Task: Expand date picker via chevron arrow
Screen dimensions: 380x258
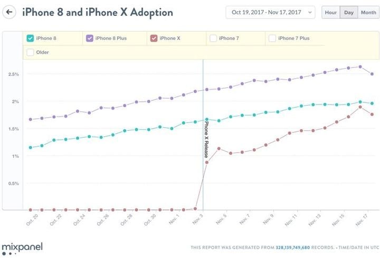Action: (x=310, y=12)
